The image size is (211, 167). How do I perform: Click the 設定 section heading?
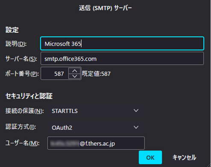[12, 30]
